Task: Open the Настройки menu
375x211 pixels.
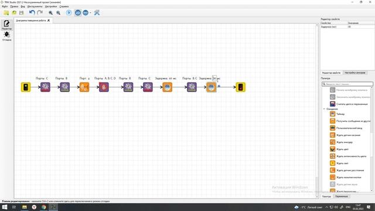Action: (x=51, y=6)
